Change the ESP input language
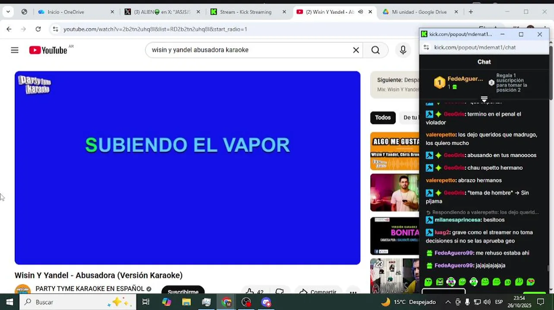The image size is (554, 310). click(499, 302)
